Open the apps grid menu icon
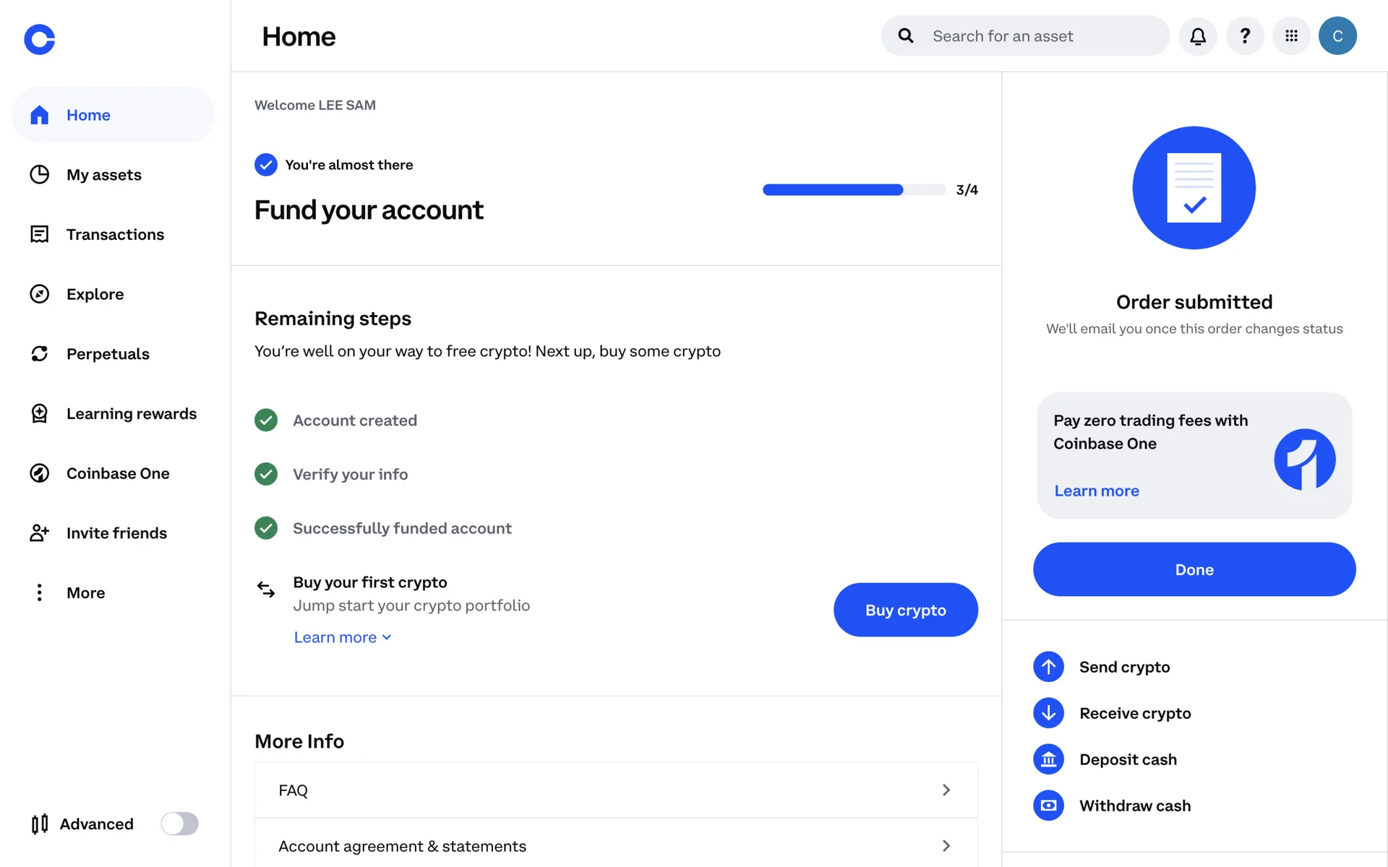Viewport: 1388px width, 867px height. pos(1291,36)
